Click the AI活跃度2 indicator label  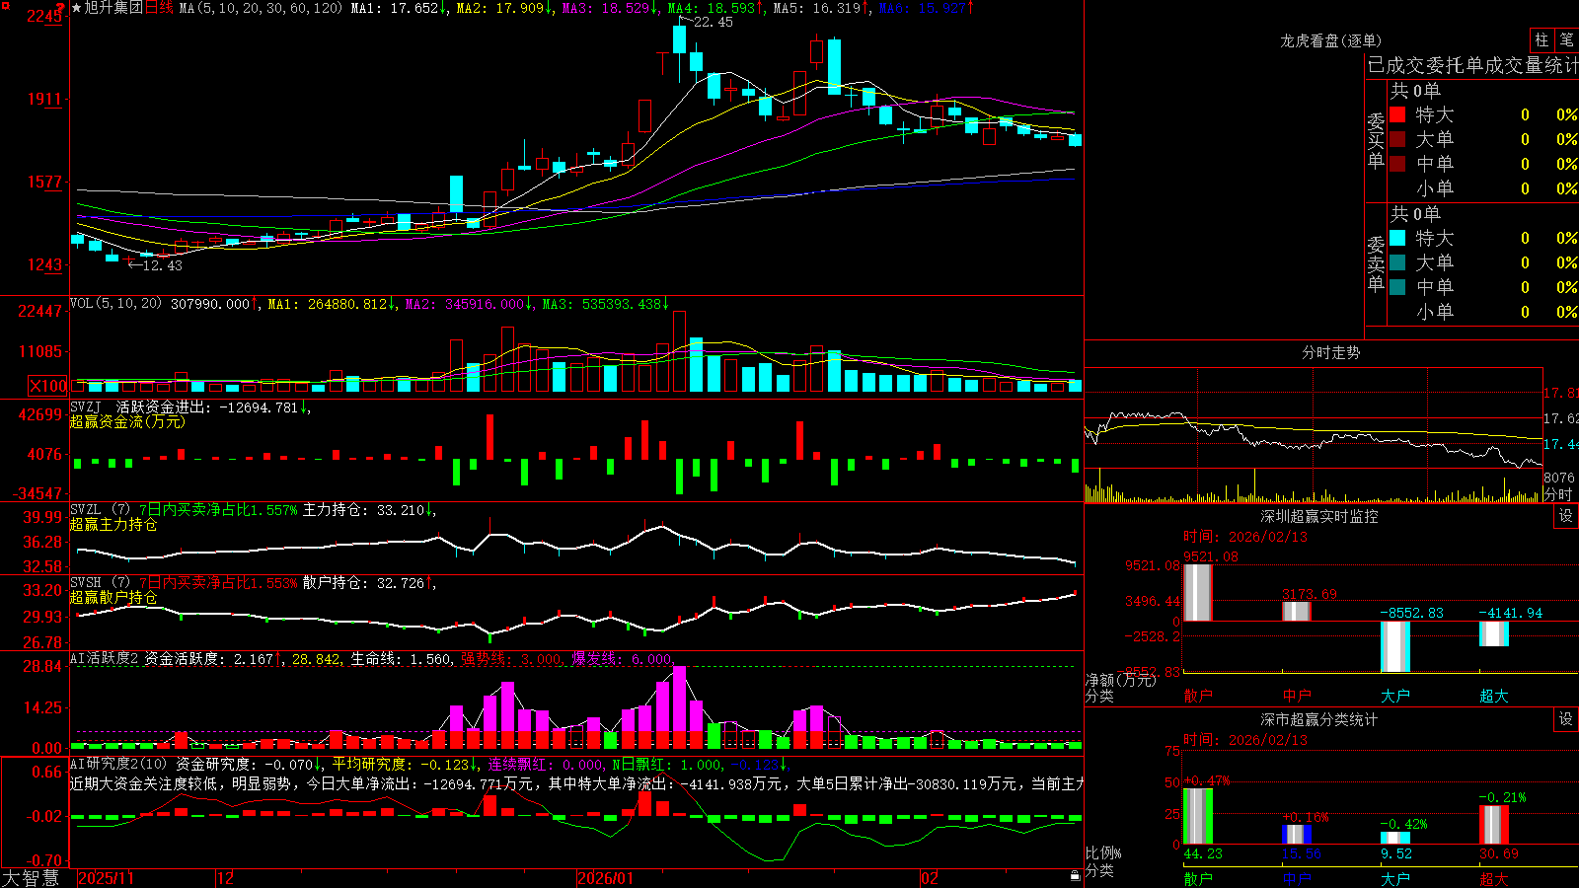[105, 658]
